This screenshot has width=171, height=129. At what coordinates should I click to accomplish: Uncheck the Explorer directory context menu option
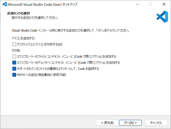point(14,63)
